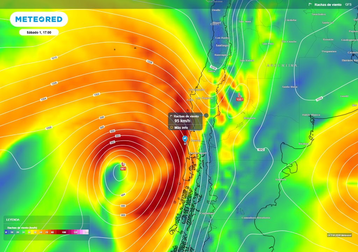Select the red L low-pressure marker labeled 1007

coord(239,97)
